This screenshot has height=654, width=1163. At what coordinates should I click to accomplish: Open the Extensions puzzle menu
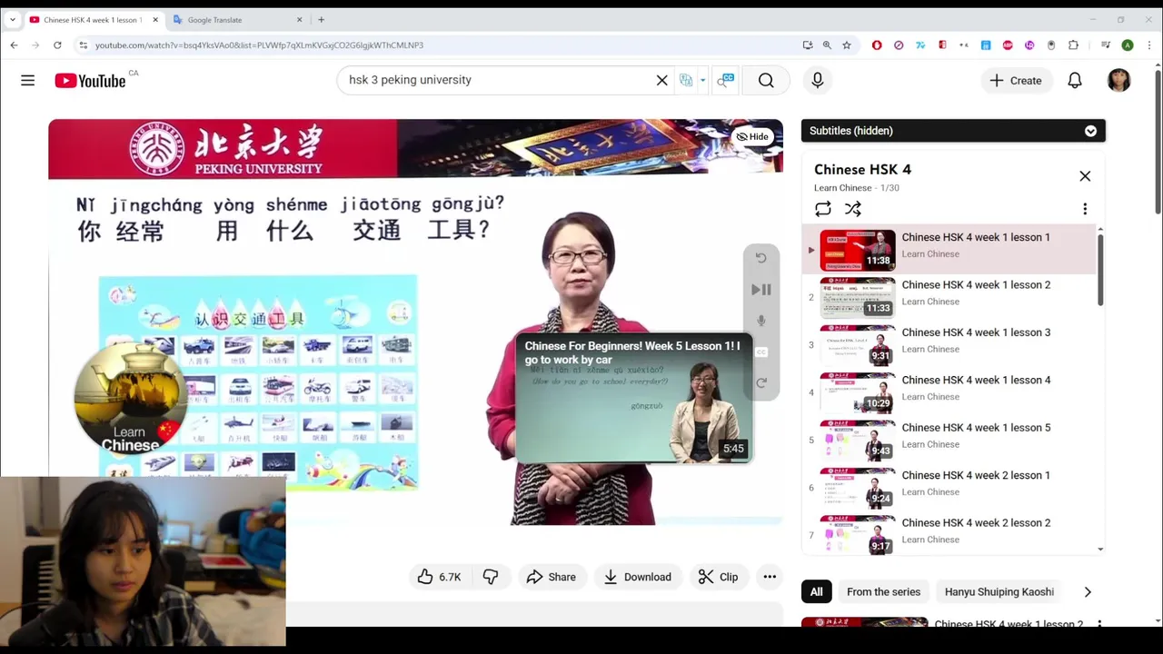[x=1073, y=45]
